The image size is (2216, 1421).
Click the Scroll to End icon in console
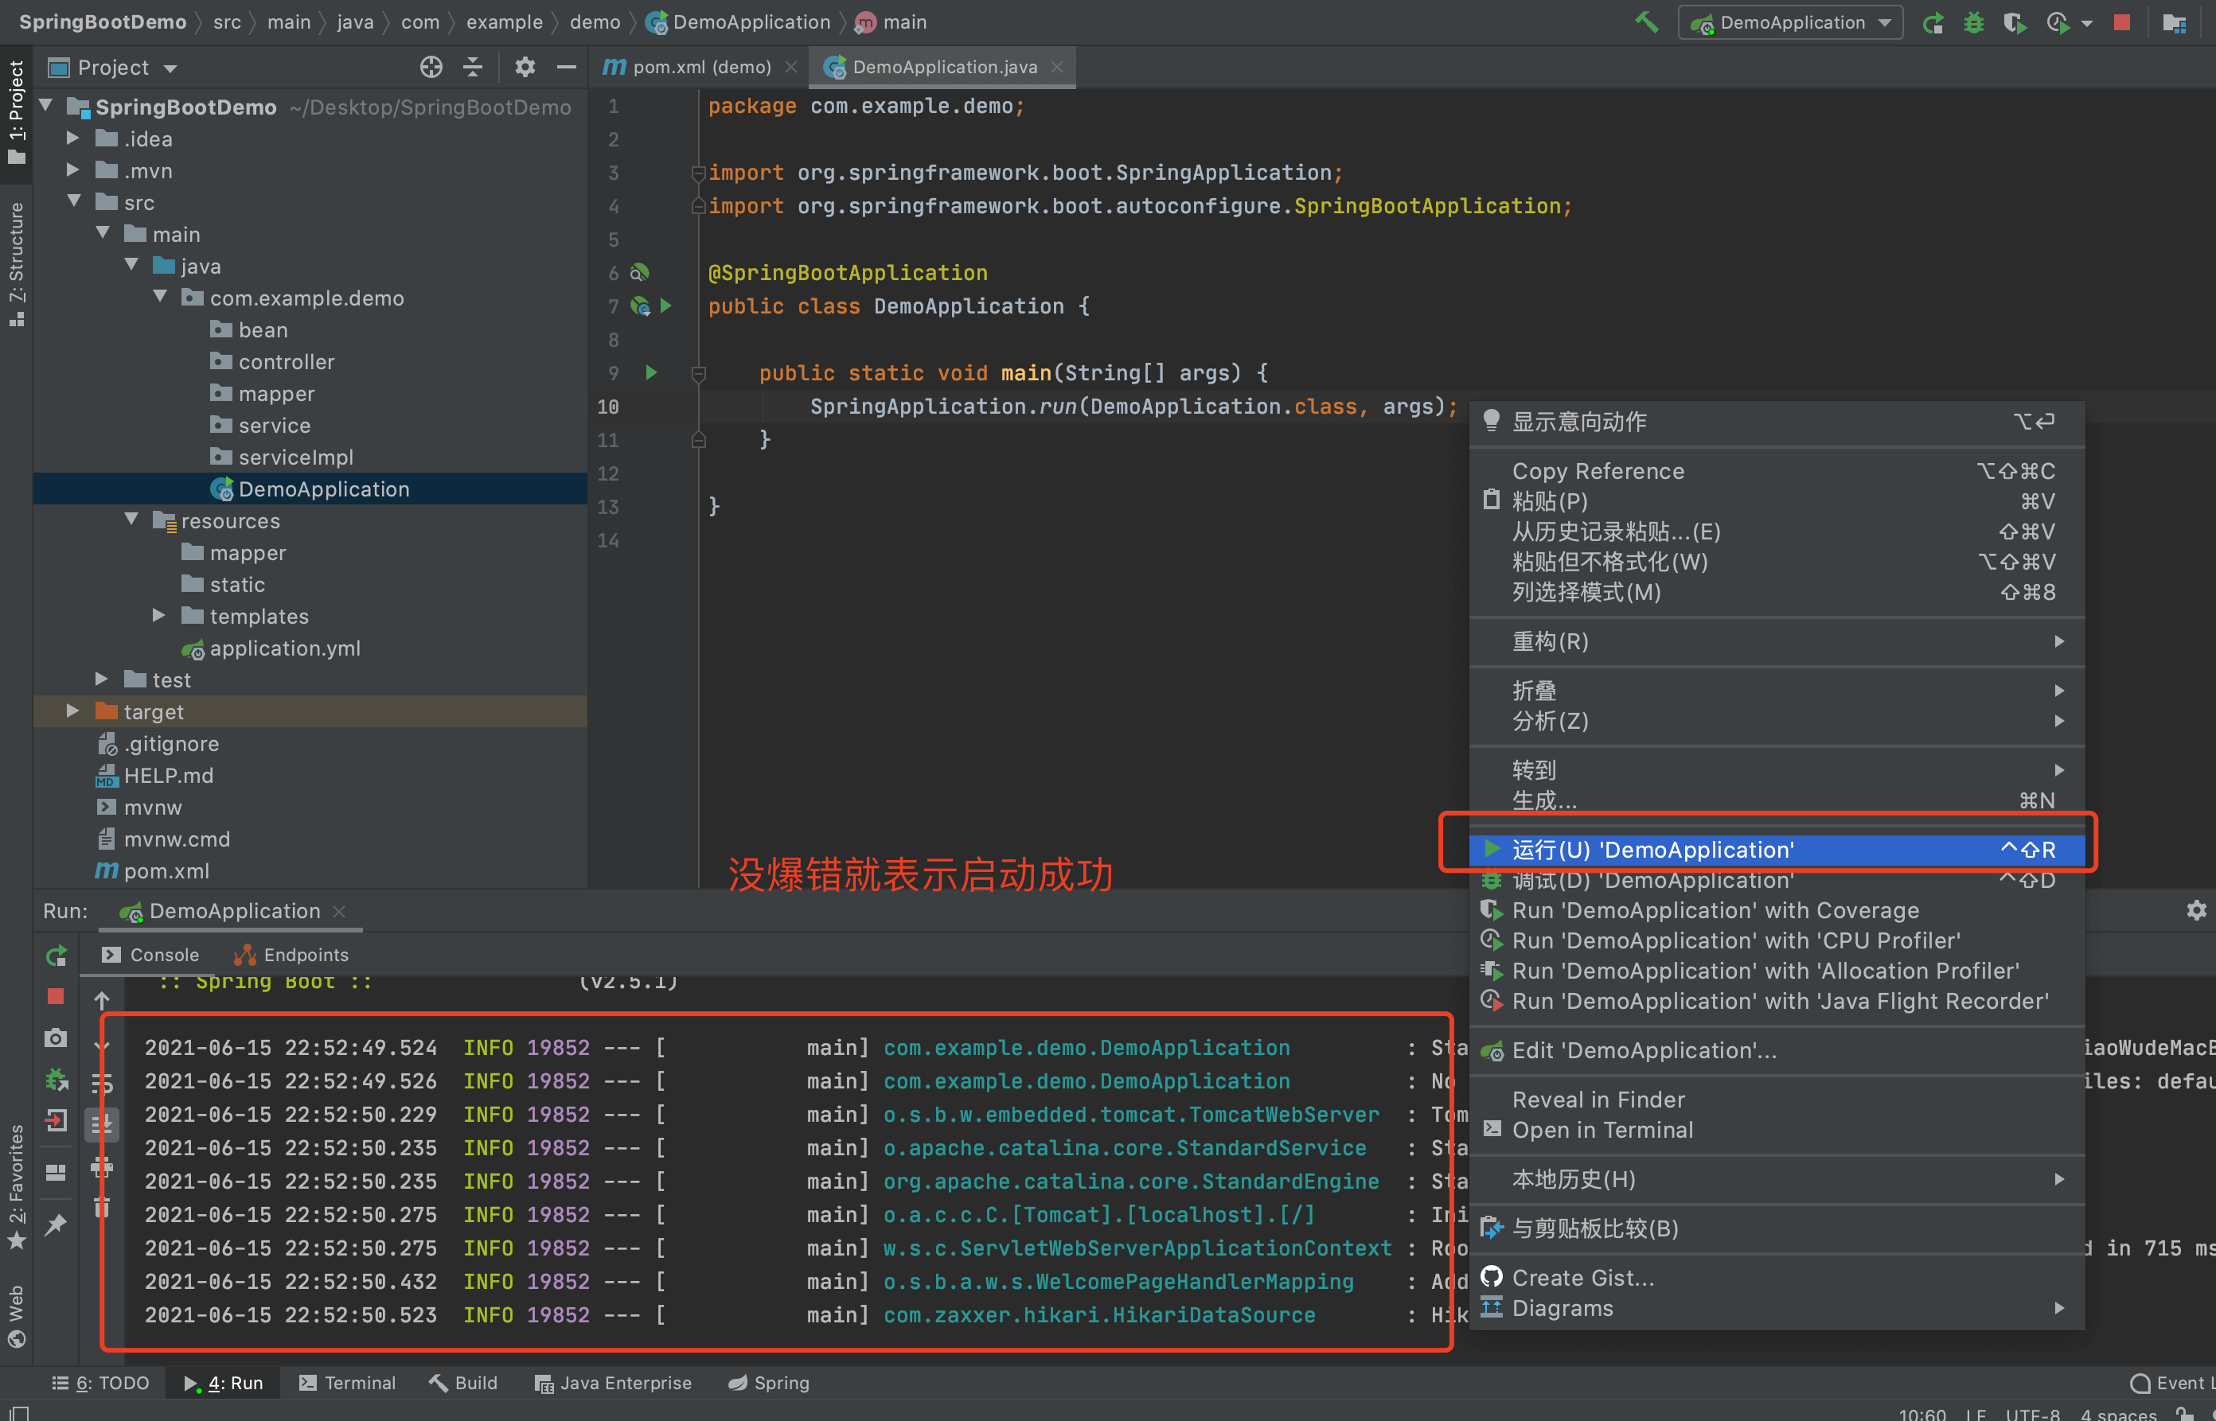click(x=103, y=1124)
